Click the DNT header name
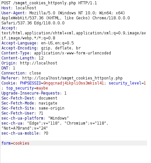Screen dimensions: 151x163 point(5,68)
